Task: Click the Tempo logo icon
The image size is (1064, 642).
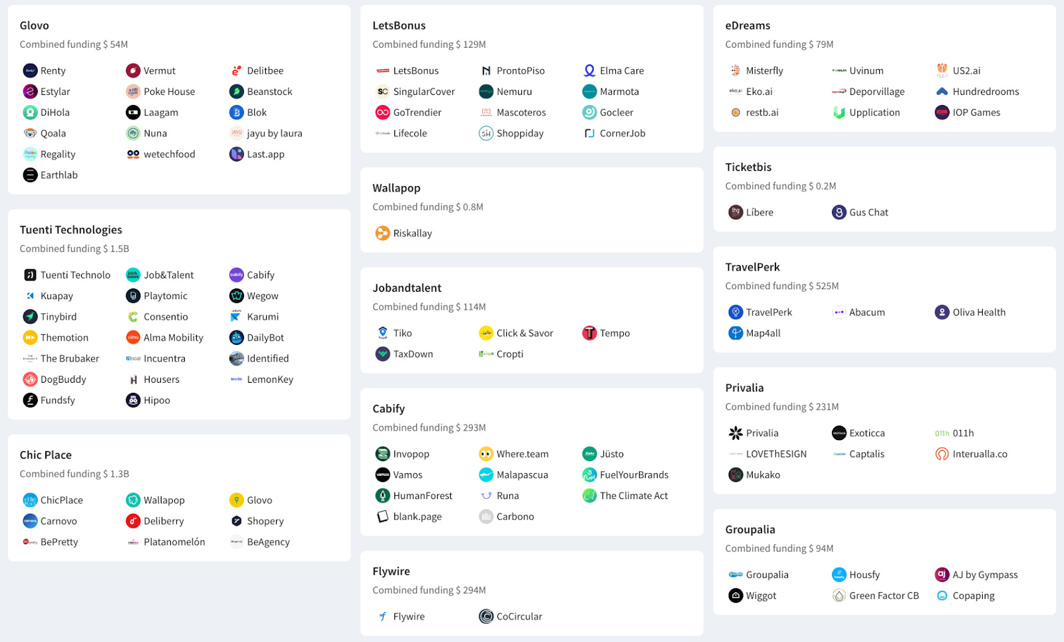Action: (589, 334)
